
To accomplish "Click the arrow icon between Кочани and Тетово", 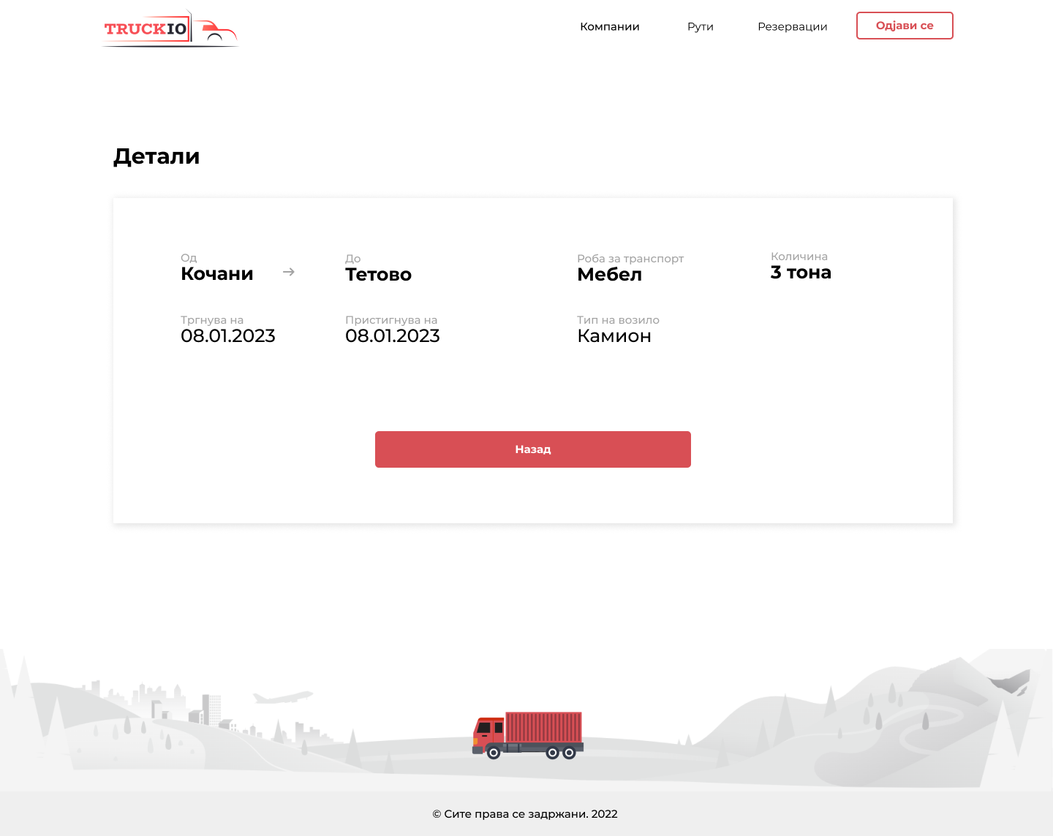I will click(x=289, y=272).
